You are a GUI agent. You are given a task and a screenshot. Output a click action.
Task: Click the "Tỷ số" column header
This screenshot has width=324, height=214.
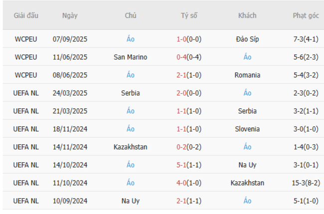189,15
